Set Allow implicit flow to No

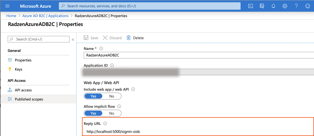tap(112, 113)
